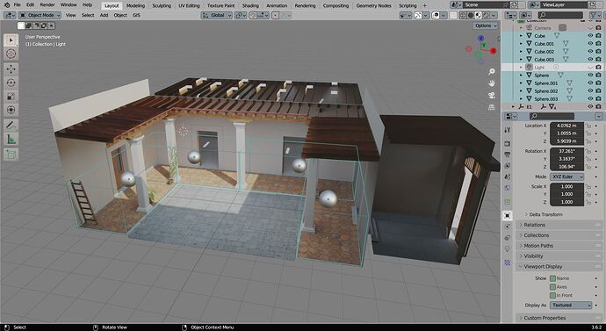Toggle camera view via viewport gizmo
Viewport: 606px width, 331px height.
(492, 96)
